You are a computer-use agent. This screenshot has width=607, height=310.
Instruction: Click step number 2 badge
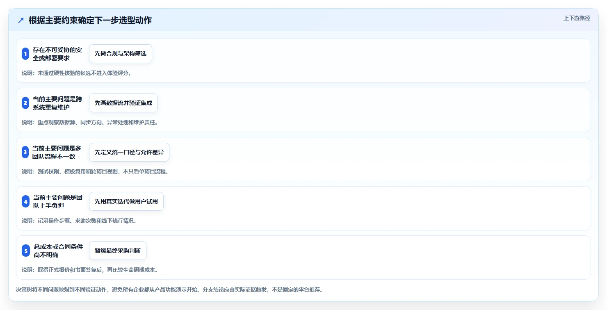click(x=25, y=103)
